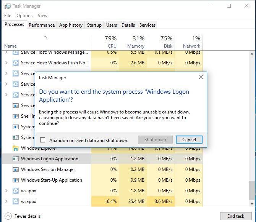256x222 pixels.
Task: Expand the Service Host: Windows Push row
Action: pos(6,63)
